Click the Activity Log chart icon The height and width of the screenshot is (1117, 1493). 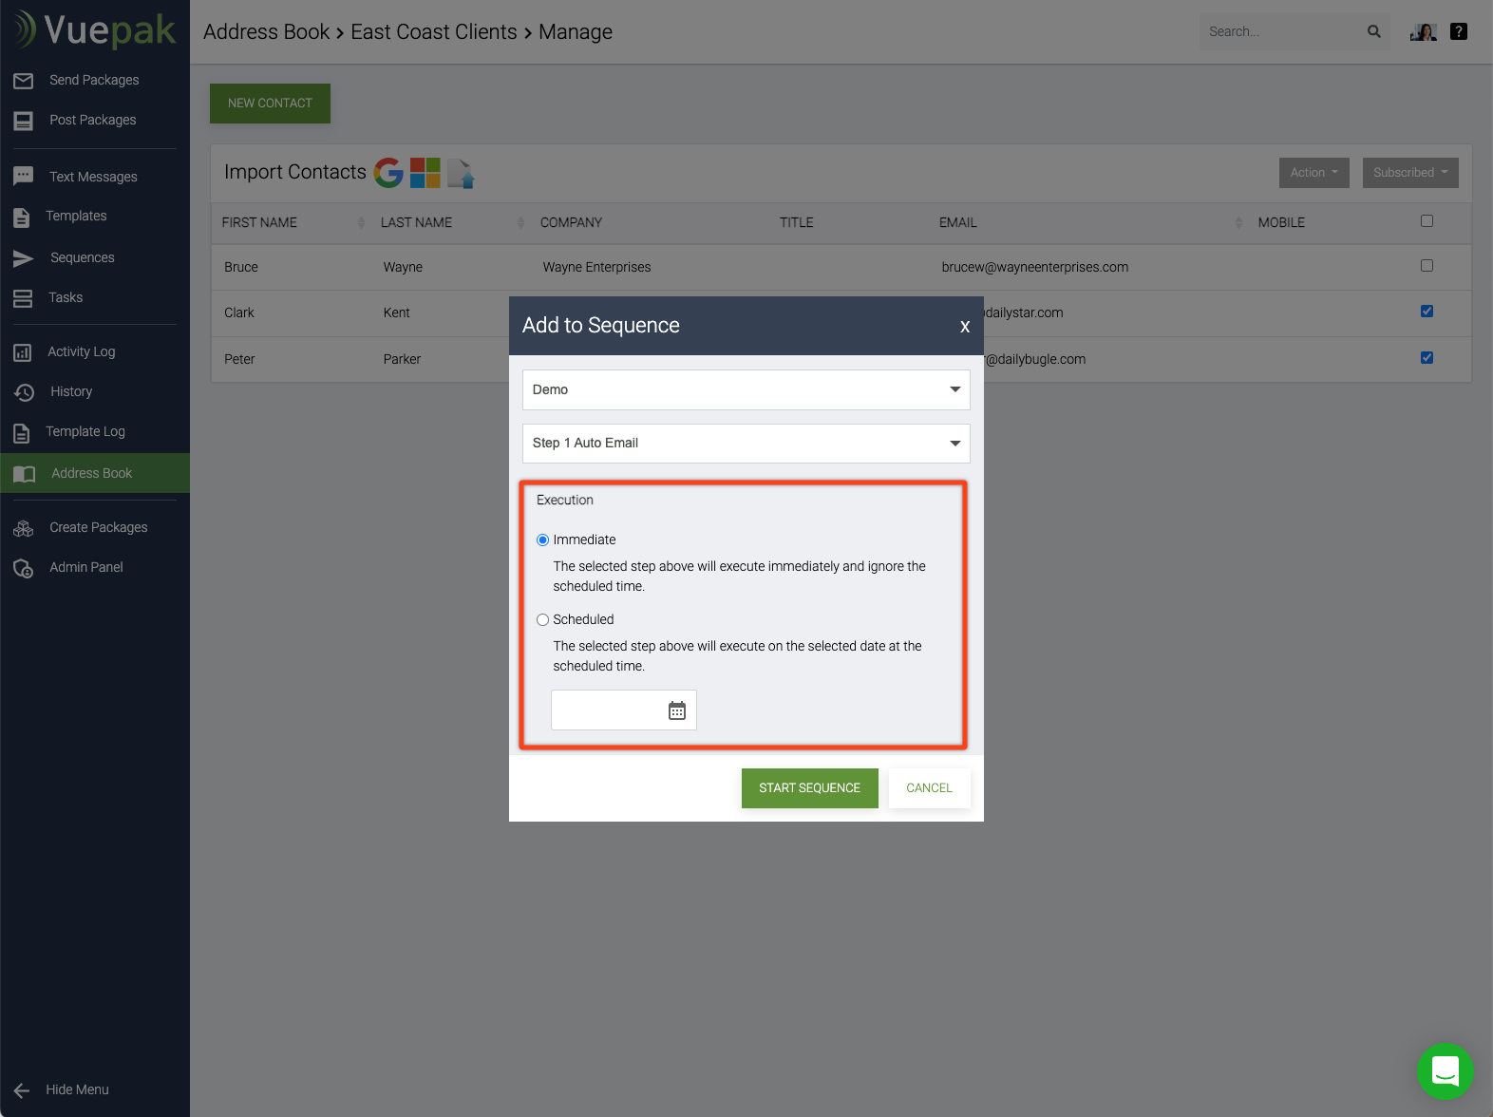pos(23,352)
